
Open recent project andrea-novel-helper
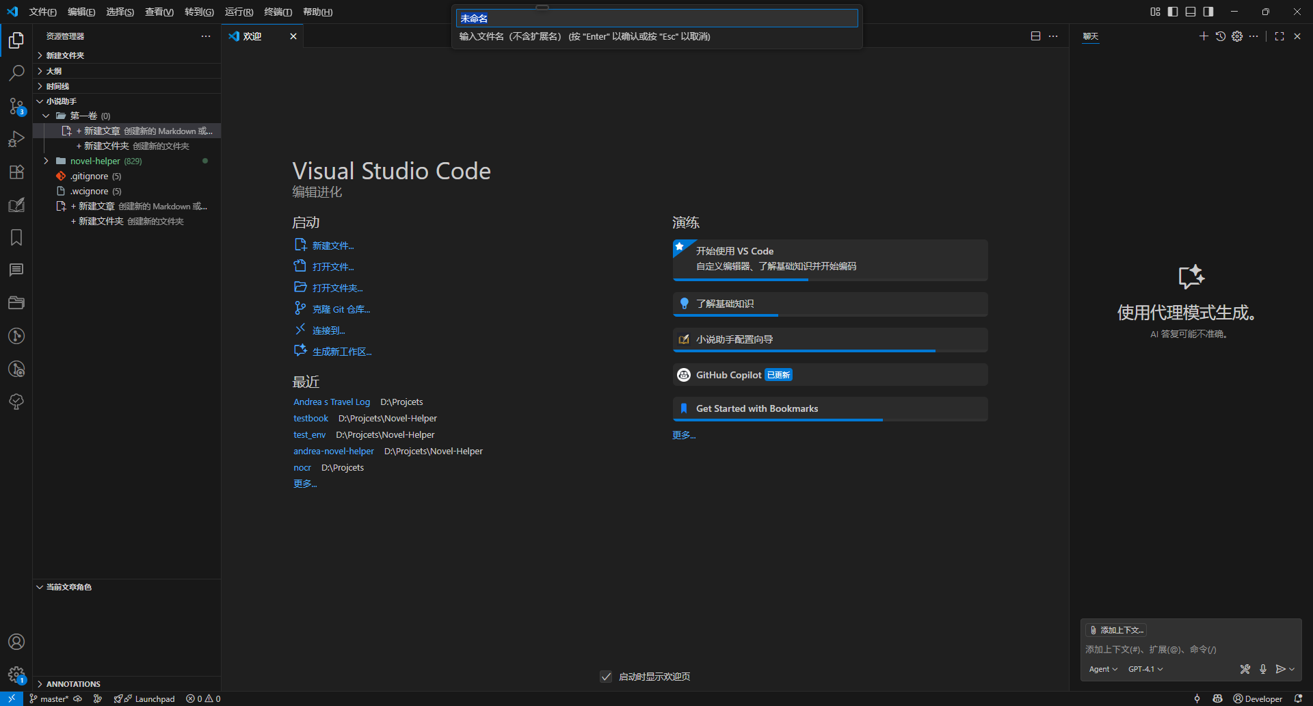pyautogui.click(x=334, y=452)
